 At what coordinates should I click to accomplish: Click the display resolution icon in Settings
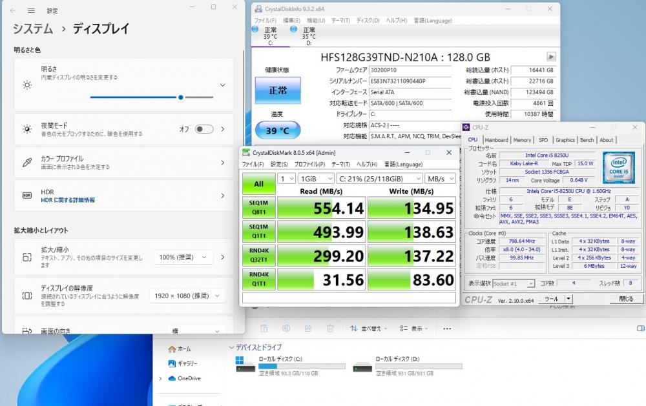27,296
